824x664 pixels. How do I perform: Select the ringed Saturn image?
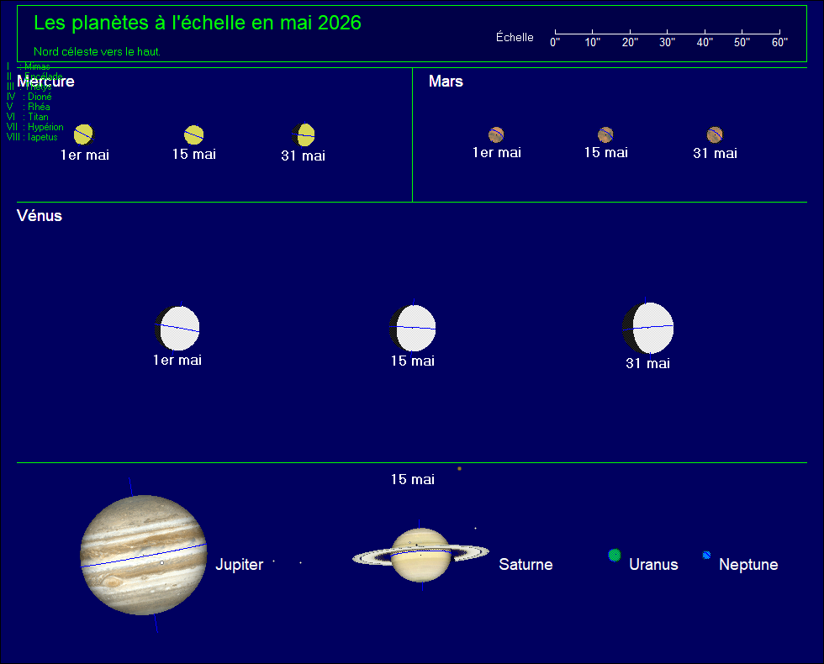pos(420,555)
